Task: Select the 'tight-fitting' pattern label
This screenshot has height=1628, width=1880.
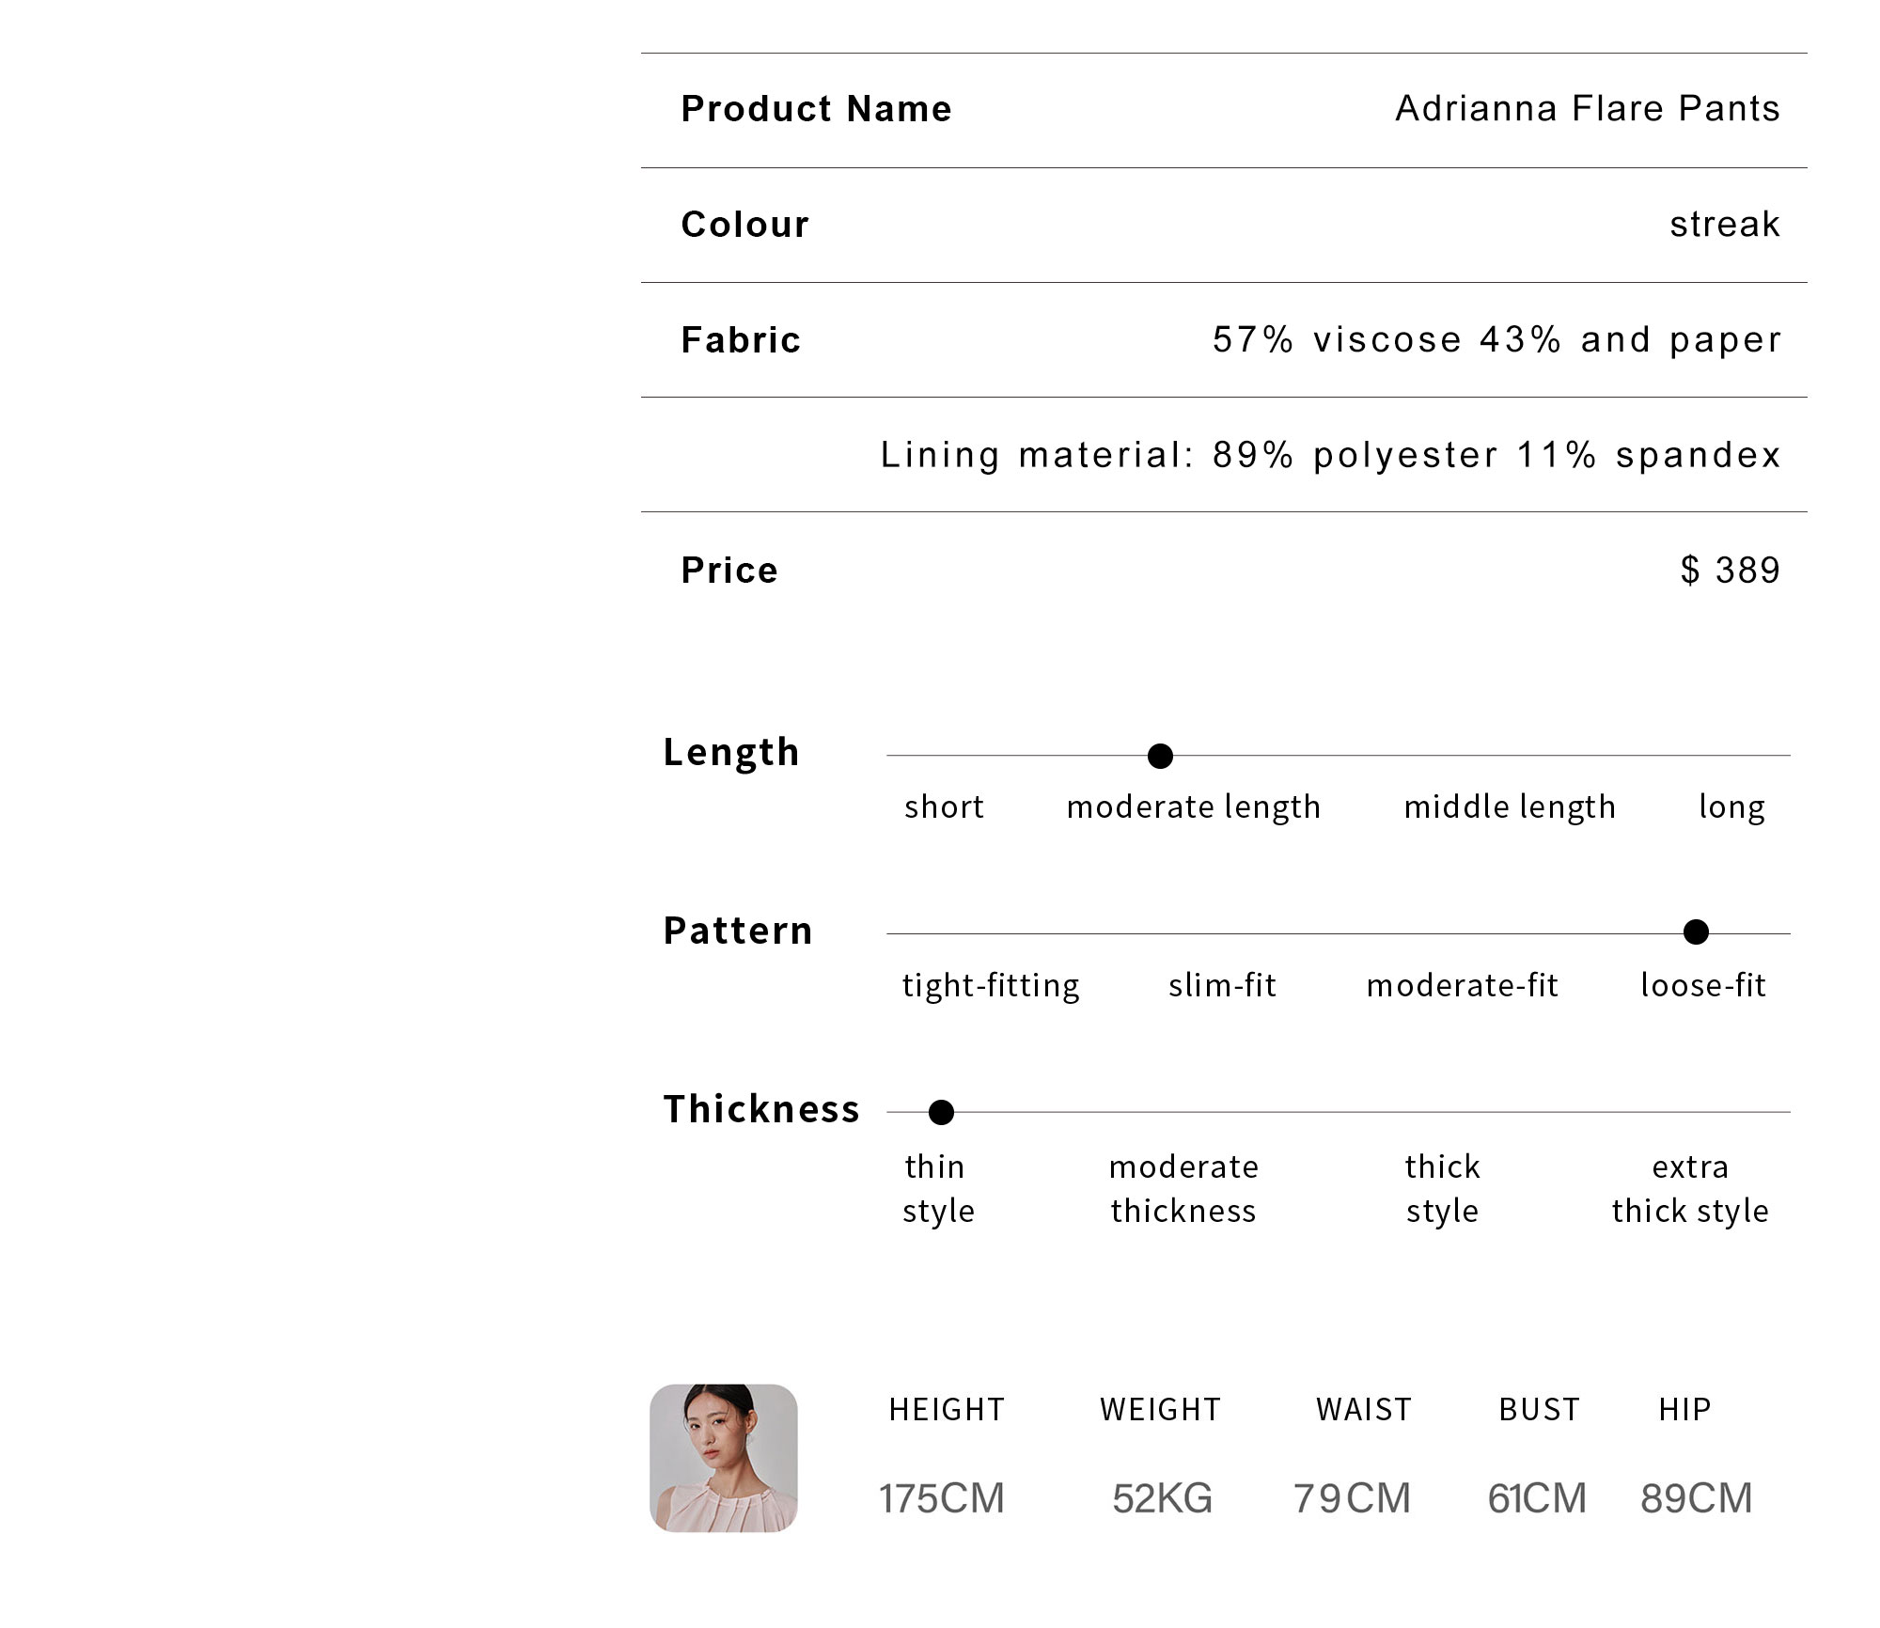Action: [991, 985]
